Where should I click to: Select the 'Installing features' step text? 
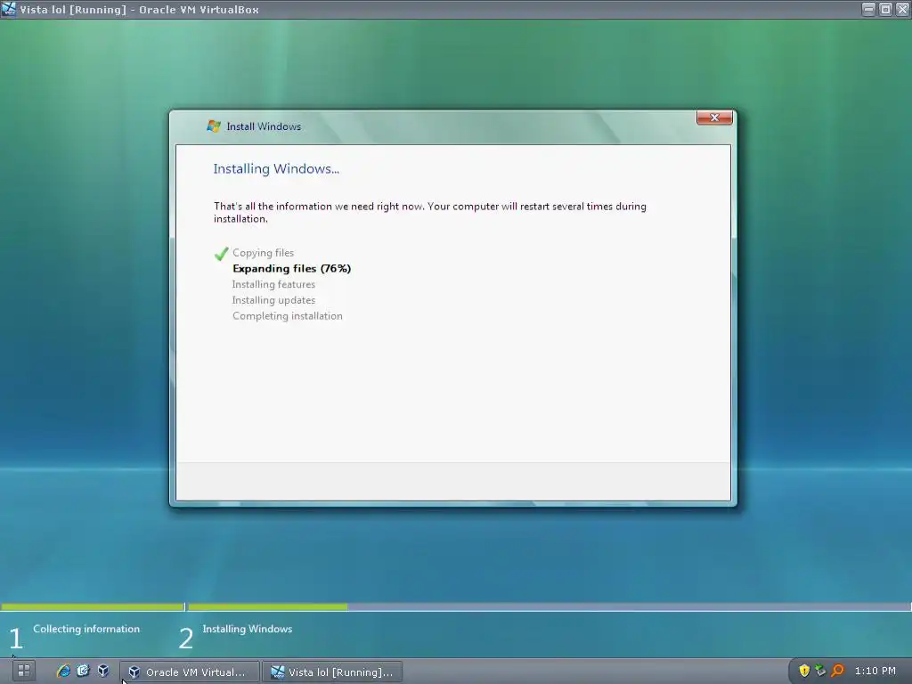(x=273, y=284)
